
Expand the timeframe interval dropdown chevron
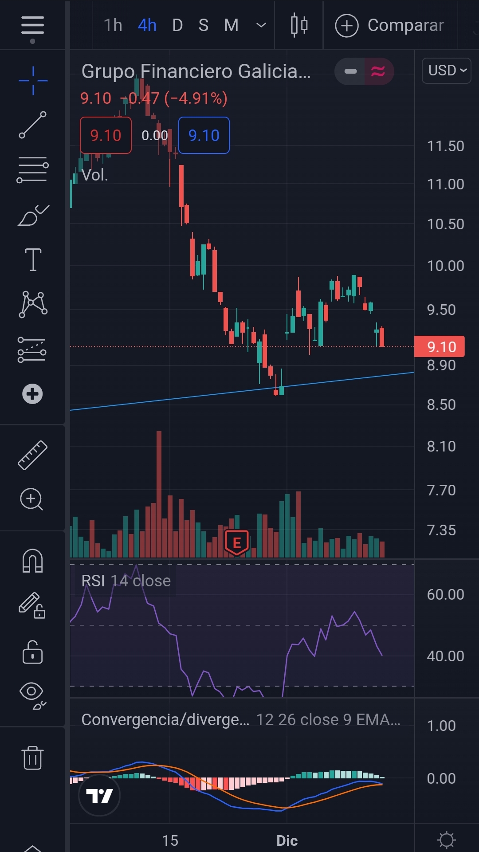[261, 25]
